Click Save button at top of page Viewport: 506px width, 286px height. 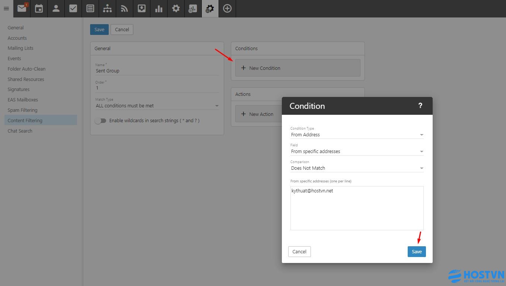click(99, 30)
